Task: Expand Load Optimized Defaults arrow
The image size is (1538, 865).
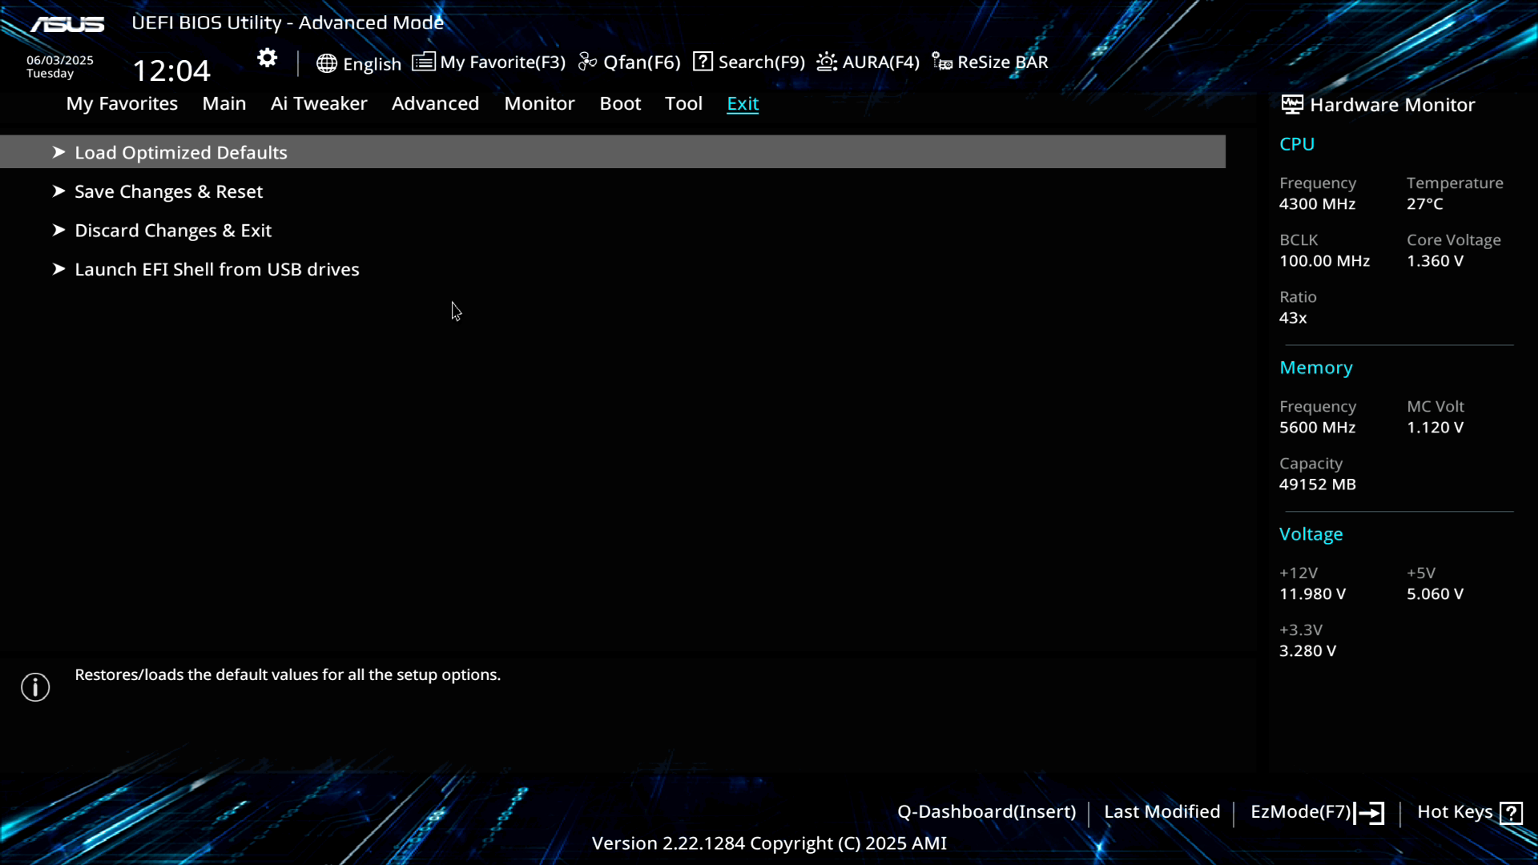Action: click(x=58, y=152)
